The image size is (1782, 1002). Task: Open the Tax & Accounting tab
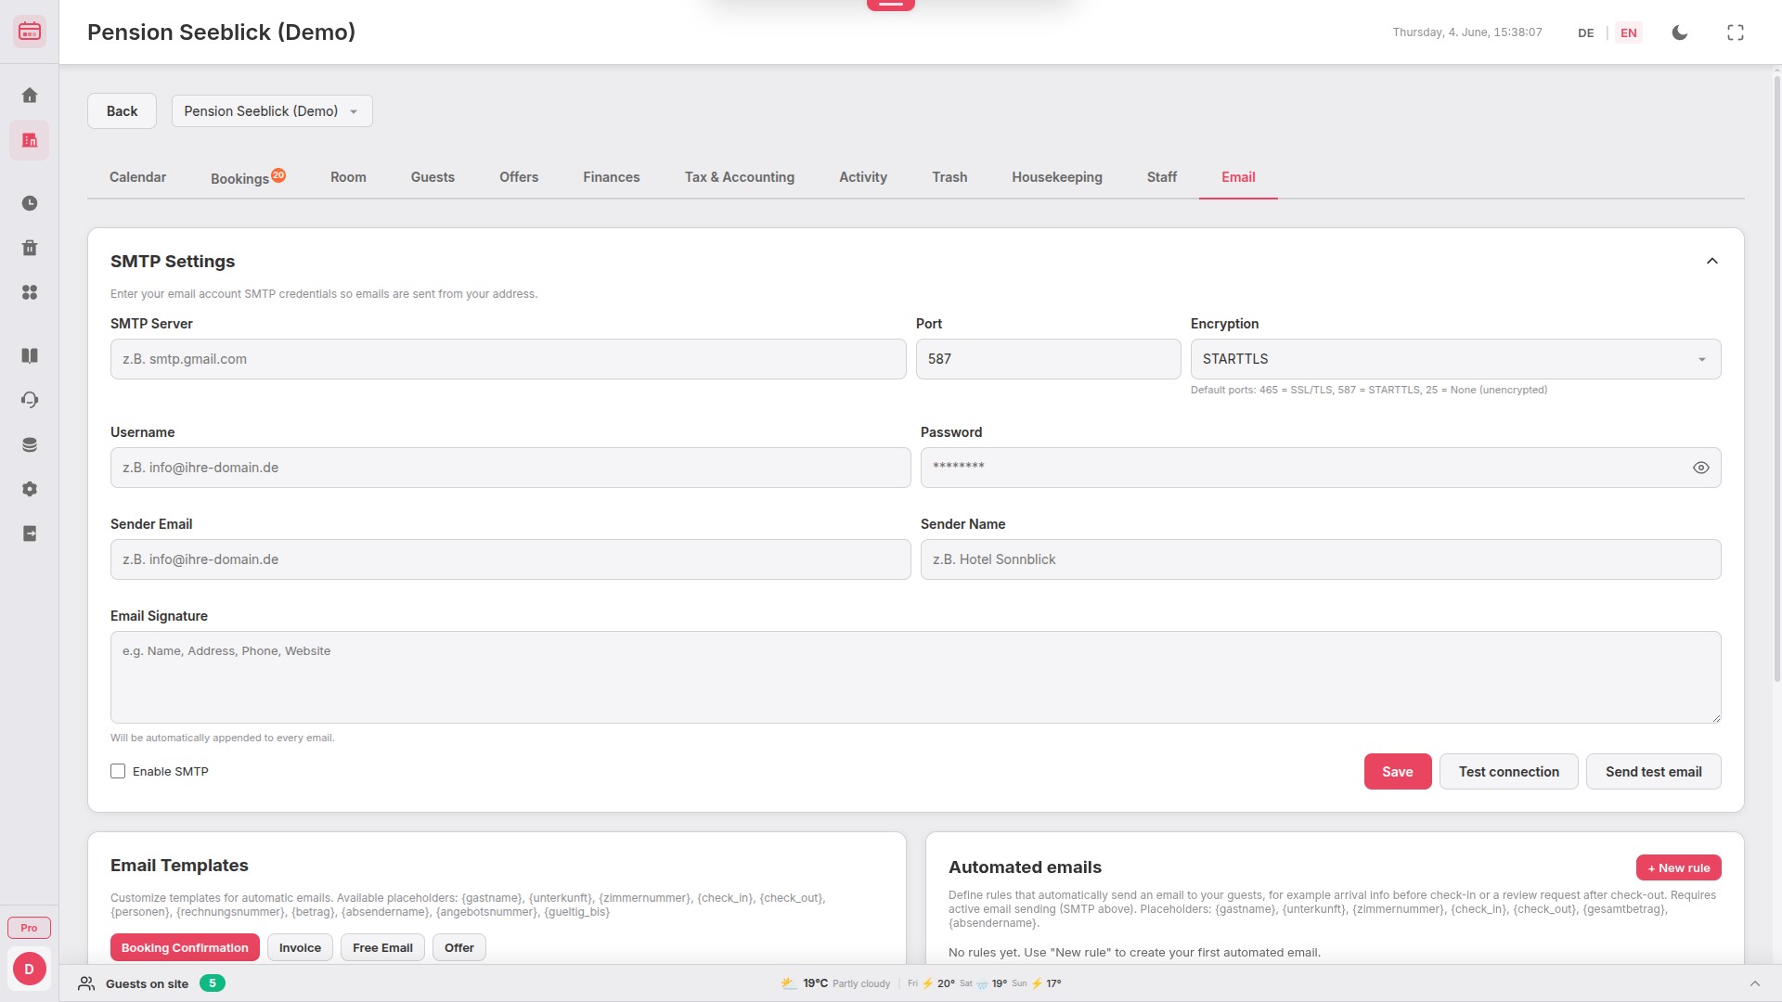(740, 177)
